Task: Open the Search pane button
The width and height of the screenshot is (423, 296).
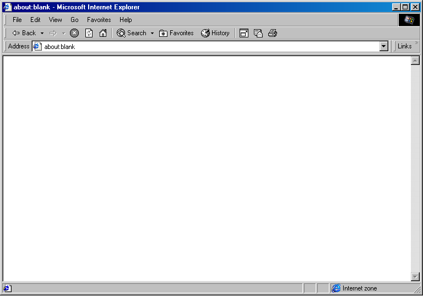Action: 132,33
